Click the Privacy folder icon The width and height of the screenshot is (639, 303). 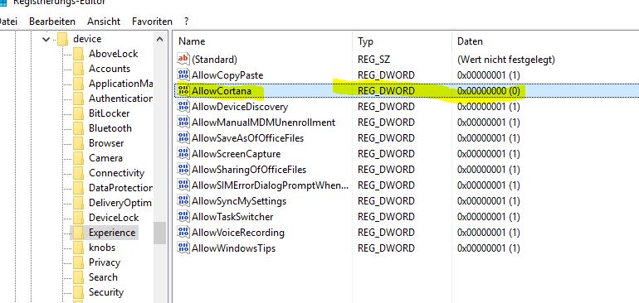78,262
